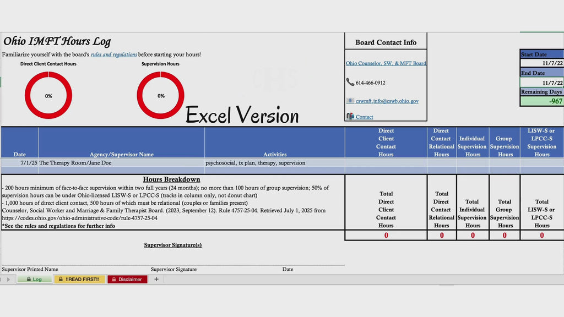Click the cswmft.info@cswb.ohio.gov email link
Viewport: 564px width, 317px height.
pos(387,101)
